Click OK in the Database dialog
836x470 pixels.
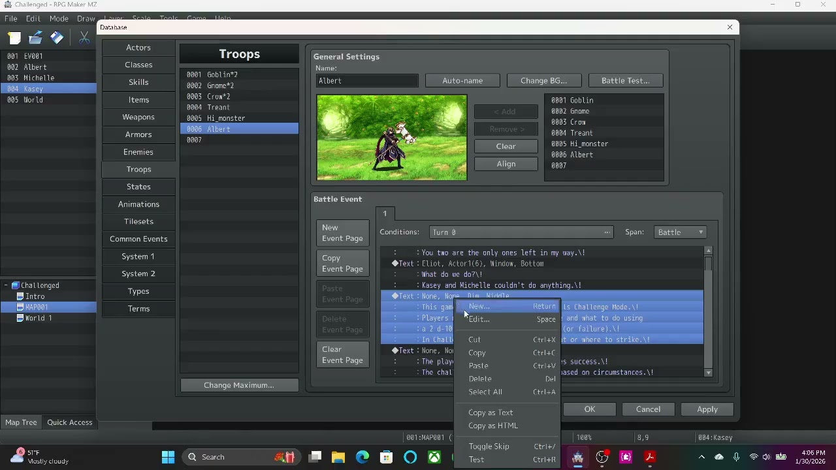(x=590, y=409)
